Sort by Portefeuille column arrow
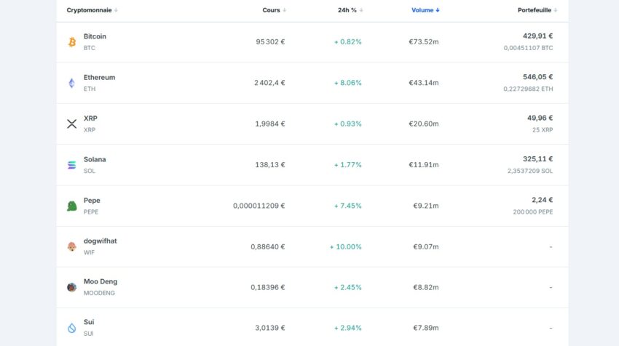Screen dimensions: 619x346 coord(556,10)
